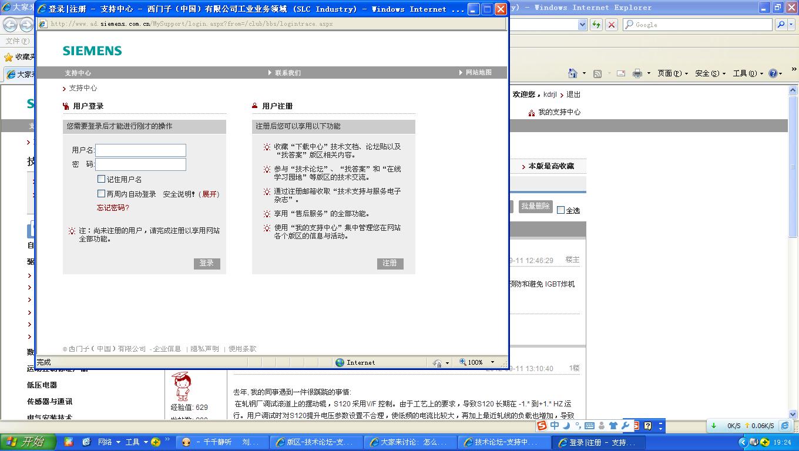Click the printer icon in the background IE toolbar
Viewport: 799px width, 451px height.
[637, 73]
